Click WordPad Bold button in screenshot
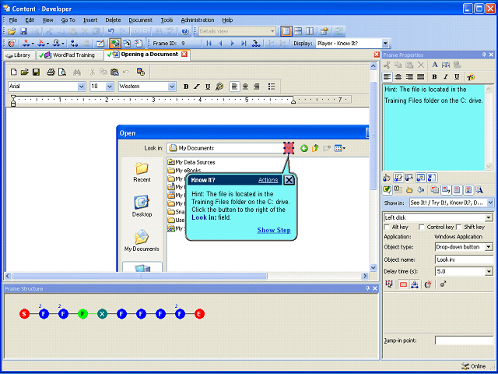The height and width of the screenshot is (374, 498). point(186,86)
